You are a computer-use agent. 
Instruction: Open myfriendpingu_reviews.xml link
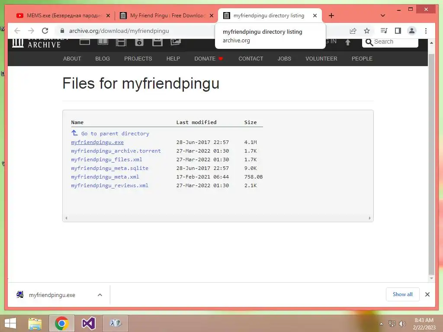click(109, 185)
